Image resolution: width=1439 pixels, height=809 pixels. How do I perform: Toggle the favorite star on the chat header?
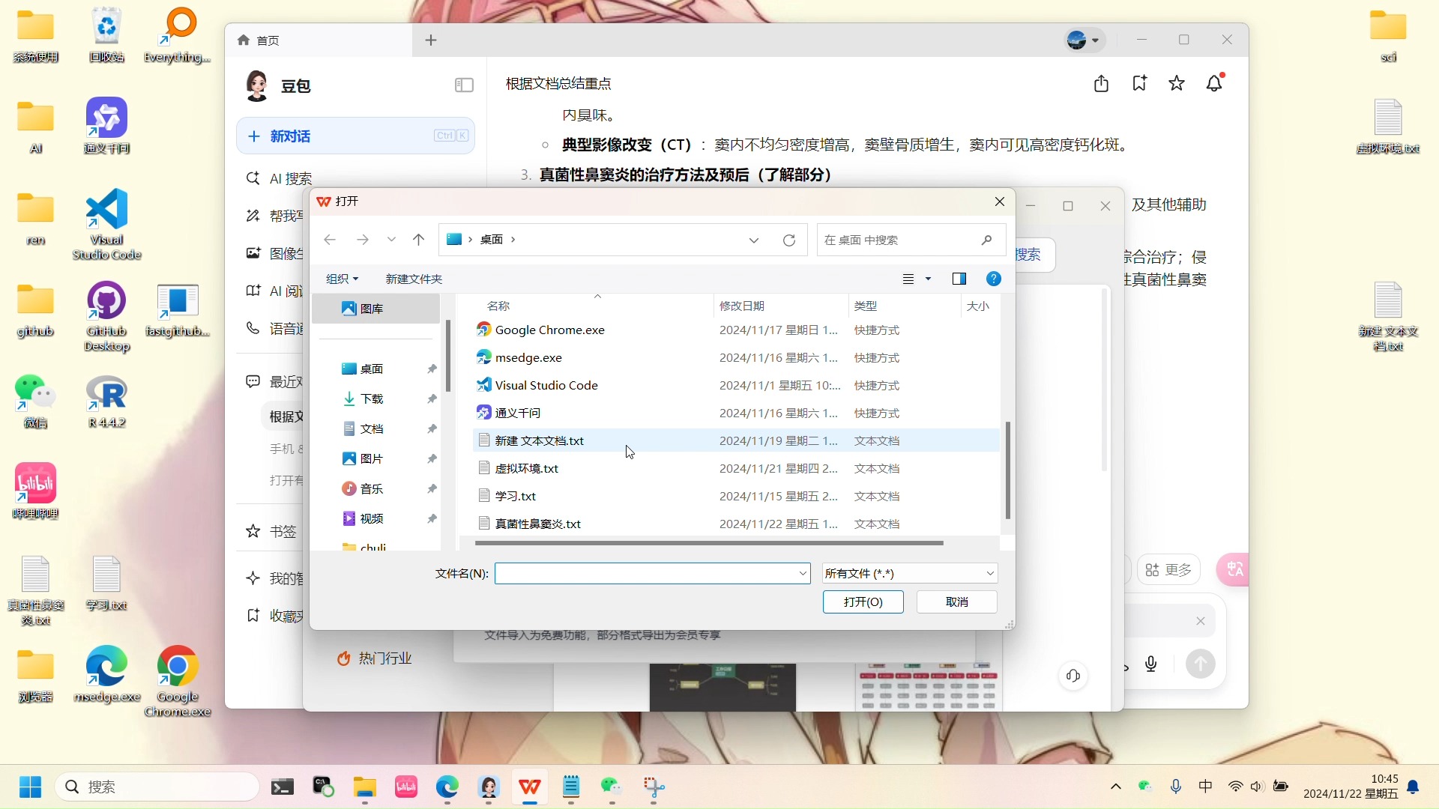point(1176,83)
